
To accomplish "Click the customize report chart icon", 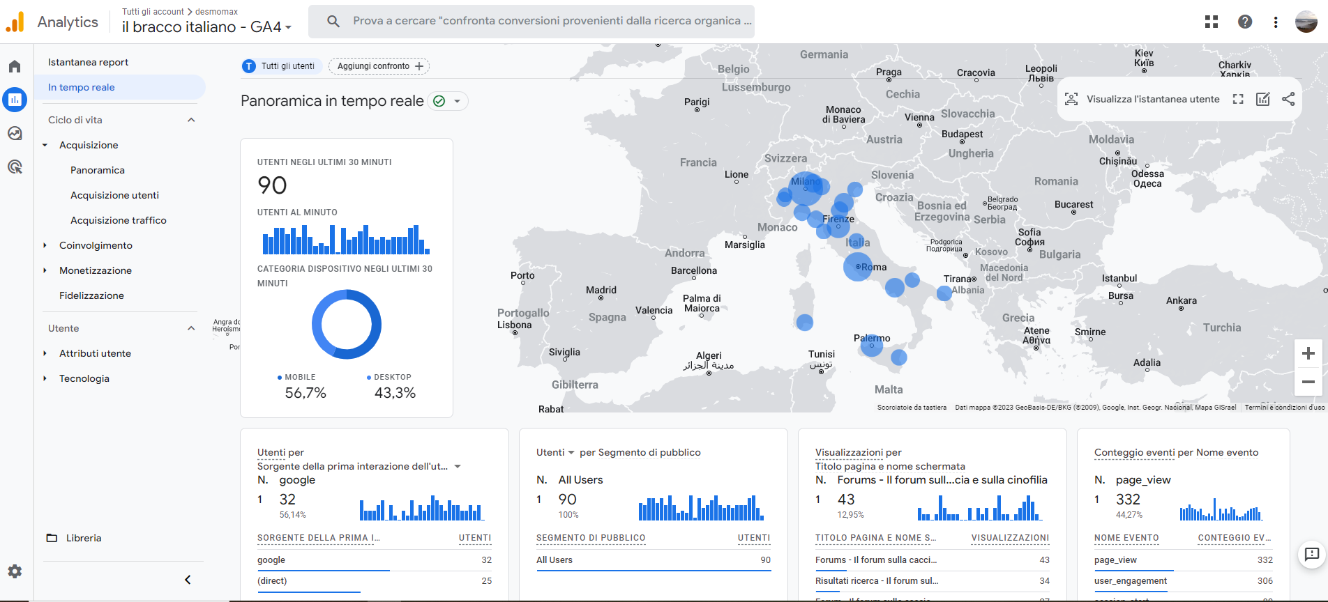I will [1263, 99].
